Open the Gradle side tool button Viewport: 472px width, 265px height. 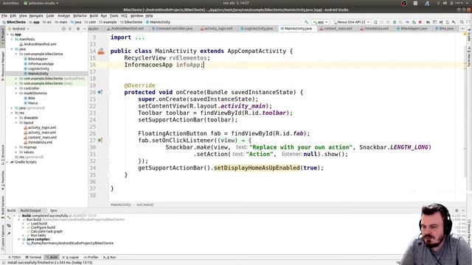pos(469,35)
